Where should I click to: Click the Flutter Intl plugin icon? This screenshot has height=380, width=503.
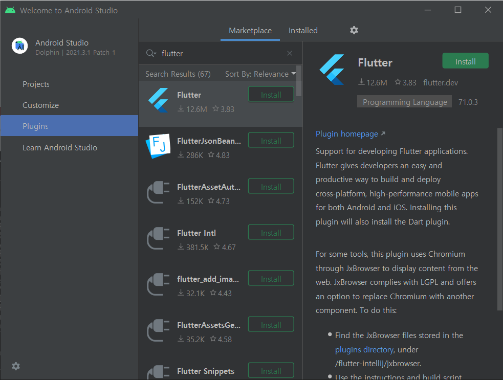point(158,238)
